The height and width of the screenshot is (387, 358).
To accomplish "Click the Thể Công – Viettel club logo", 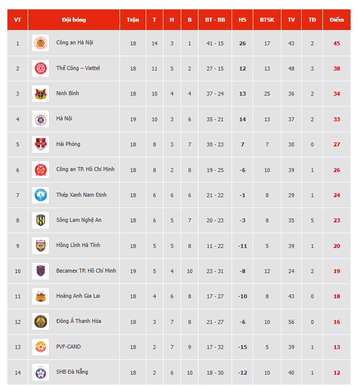I will point(40,69).
